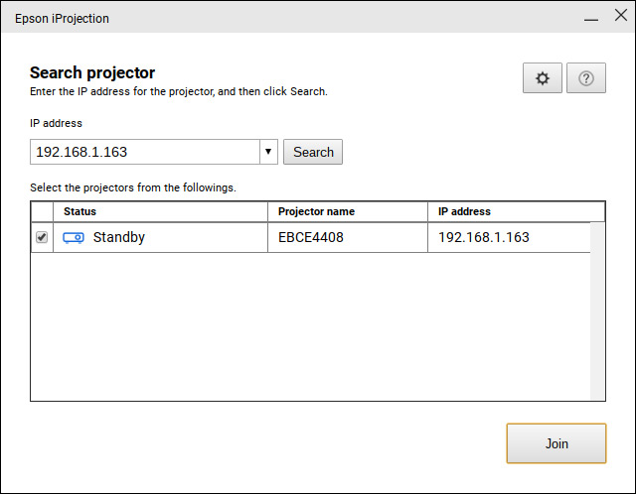The height and width of the screenshot is (494, 636).
Task: Toggle the checkbox for projector EBCE4408
Action: pyautogui.click(x=42, y=238)
